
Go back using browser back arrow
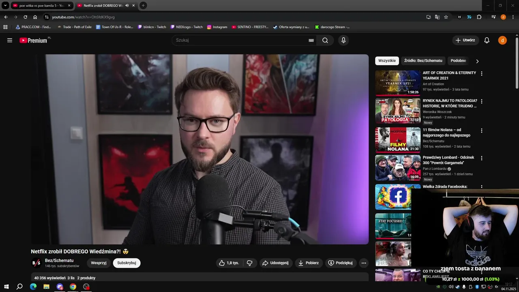6,17
